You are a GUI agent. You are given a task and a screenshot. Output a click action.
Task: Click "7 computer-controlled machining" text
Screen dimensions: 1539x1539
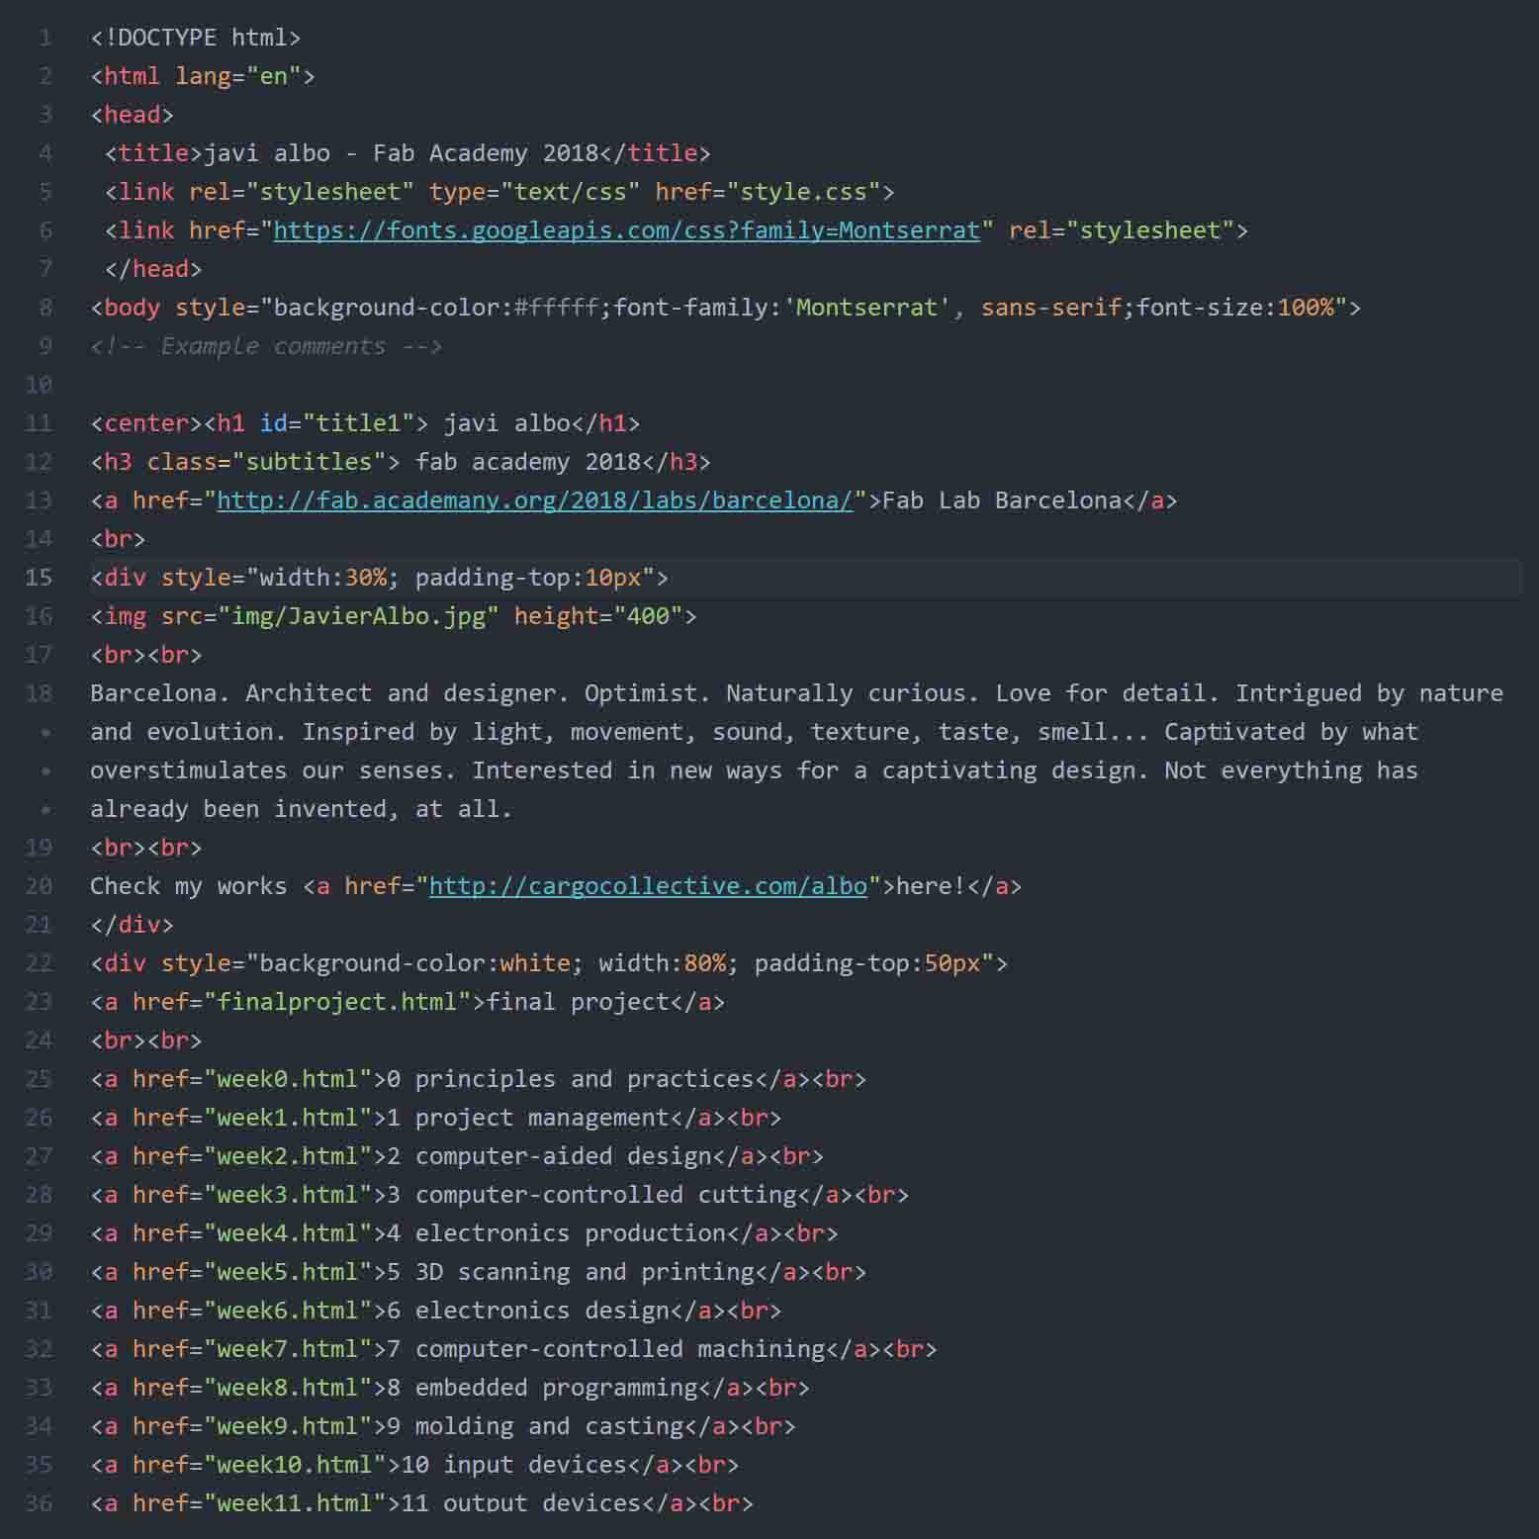pyautogui.click(x=606, y=1349)
